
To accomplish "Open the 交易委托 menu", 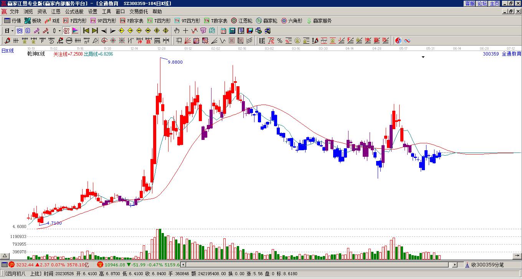I will [139, 12].
